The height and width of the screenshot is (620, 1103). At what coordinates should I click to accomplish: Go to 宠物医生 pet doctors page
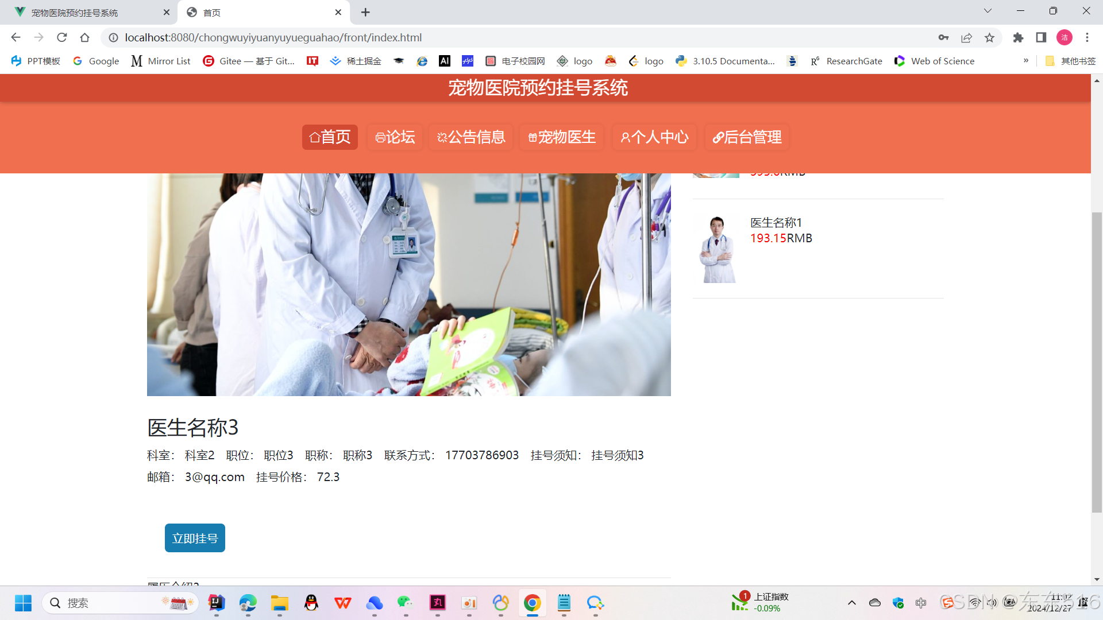pos(561,137)
